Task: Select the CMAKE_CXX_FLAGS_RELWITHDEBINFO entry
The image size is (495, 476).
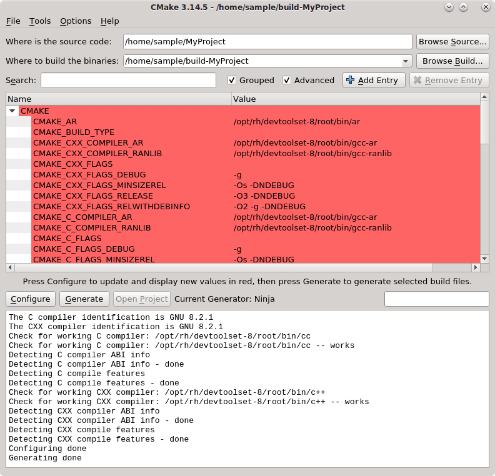Action: [x=111, y=207]
